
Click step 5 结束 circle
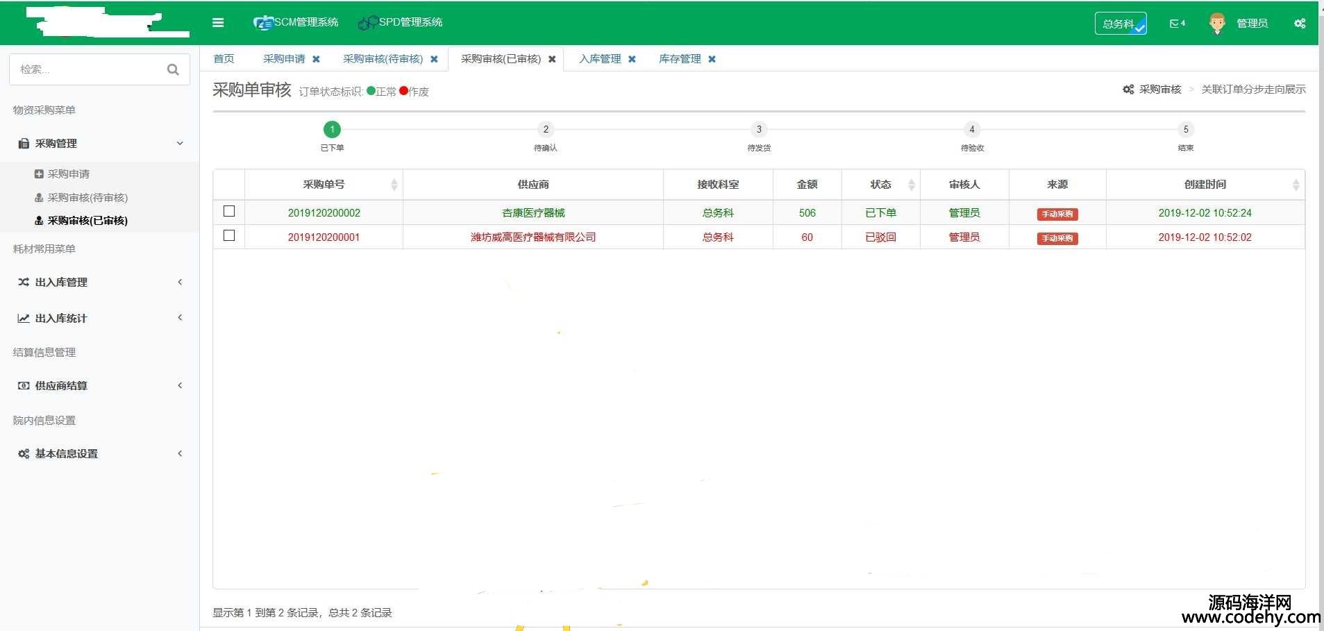(1186, 129)
